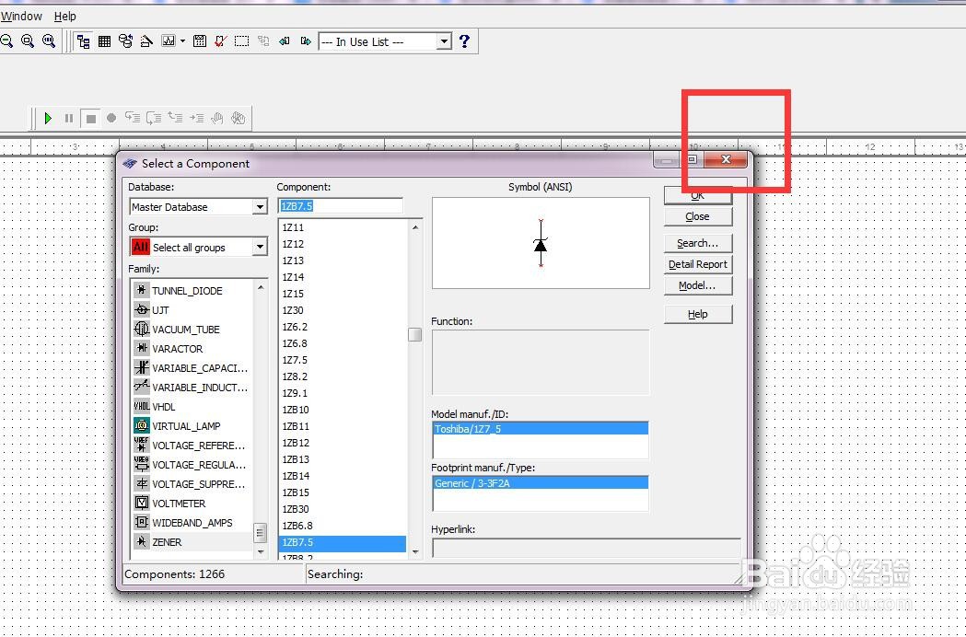Click Forward Annotate to Ultiboard icon
The image size is (966, 637).
tap(305, 41)
